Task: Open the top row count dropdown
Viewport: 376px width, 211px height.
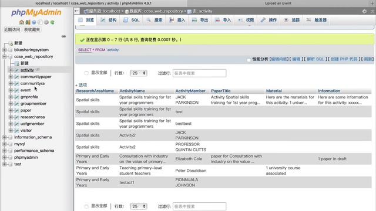Action: 139,73
